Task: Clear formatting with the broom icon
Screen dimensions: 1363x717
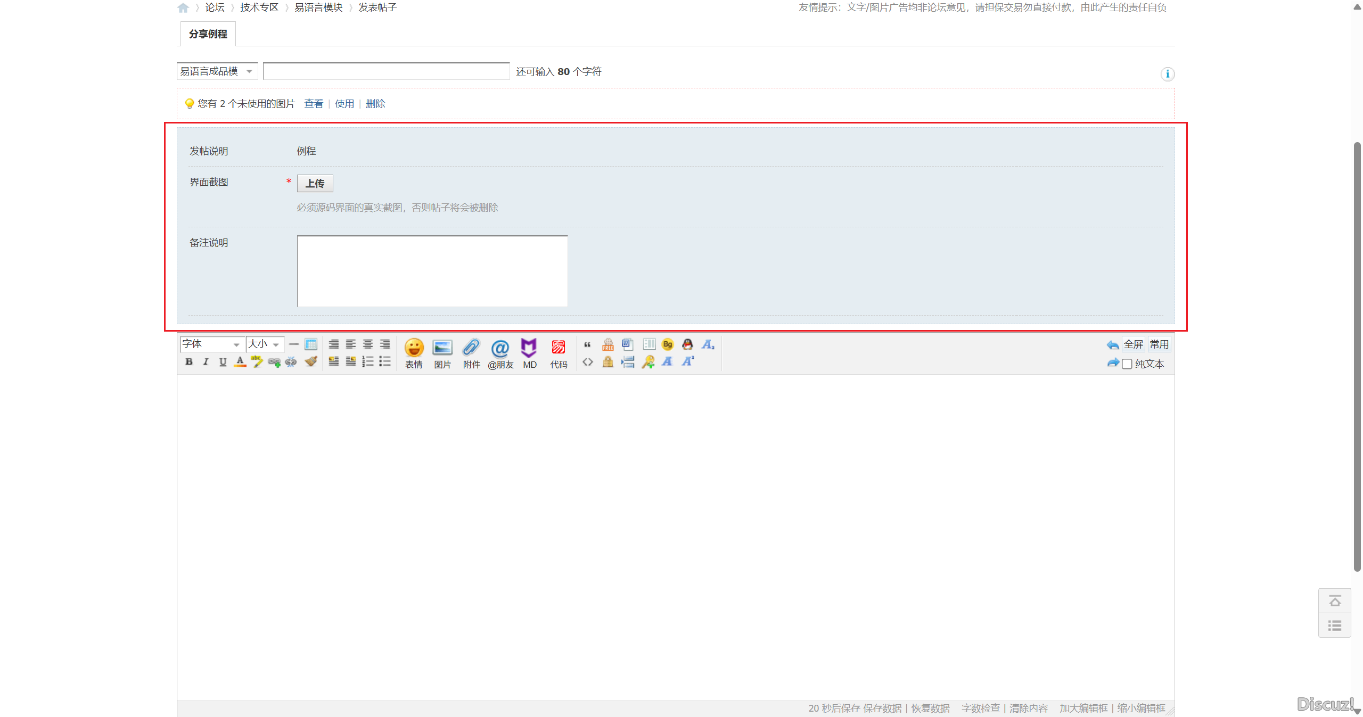Action: pos(311,362)
